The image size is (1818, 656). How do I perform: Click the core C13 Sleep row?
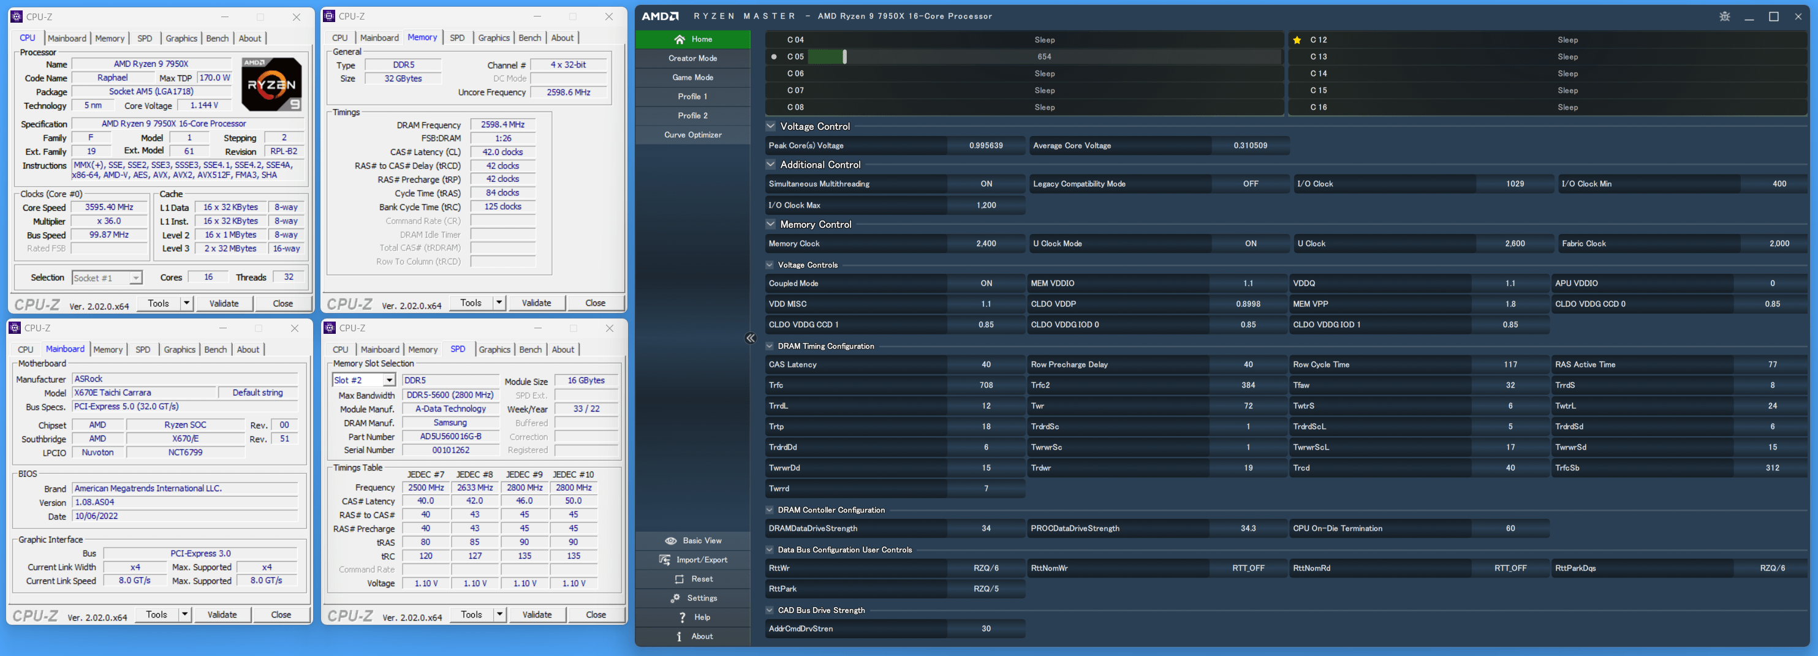pos(1548,57)
